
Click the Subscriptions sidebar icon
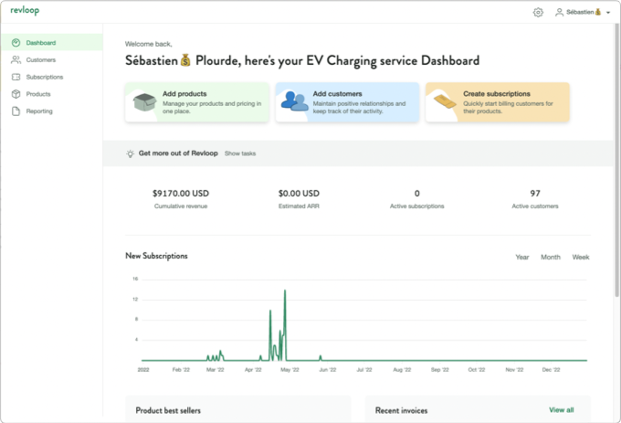(16, 77)
